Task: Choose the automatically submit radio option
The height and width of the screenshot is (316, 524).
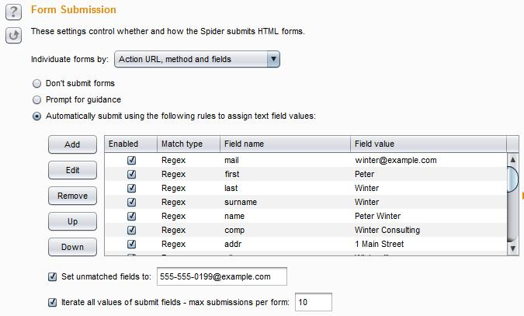Action: point(36,116)
